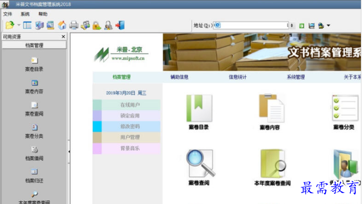This screenshot has height=204, width=363.
Task: Open the address bar dropdown arrows
Action: coord(291,26)
